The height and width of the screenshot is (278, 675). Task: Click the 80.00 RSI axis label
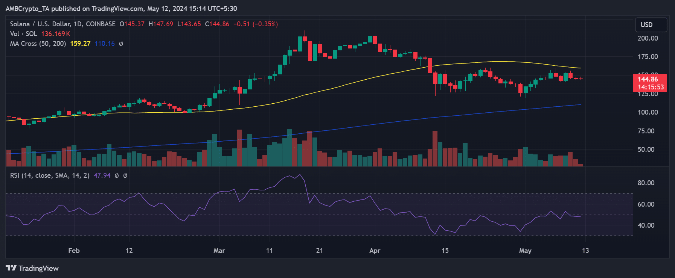tap(646, 183)
